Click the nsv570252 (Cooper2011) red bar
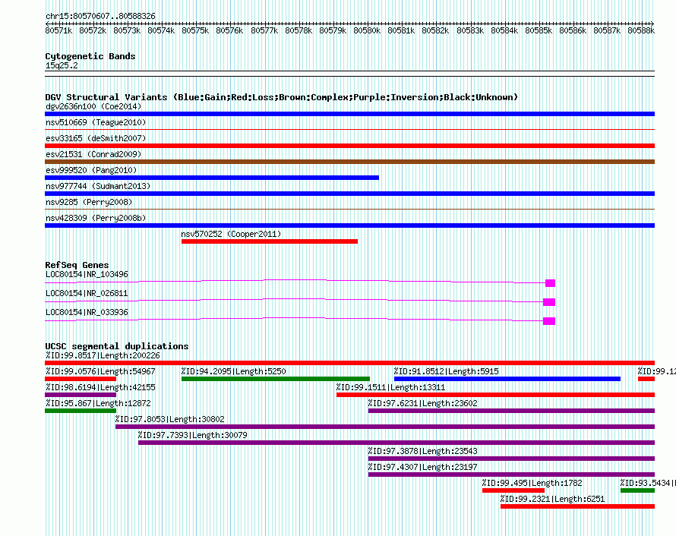 click(x=270, y=241)
